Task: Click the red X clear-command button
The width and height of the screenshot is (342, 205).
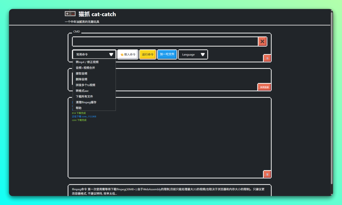Action: coord(262,42)
